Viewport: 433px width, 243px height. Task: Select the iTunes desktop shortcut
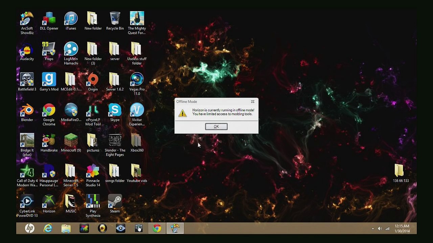(x=71, y=21)
